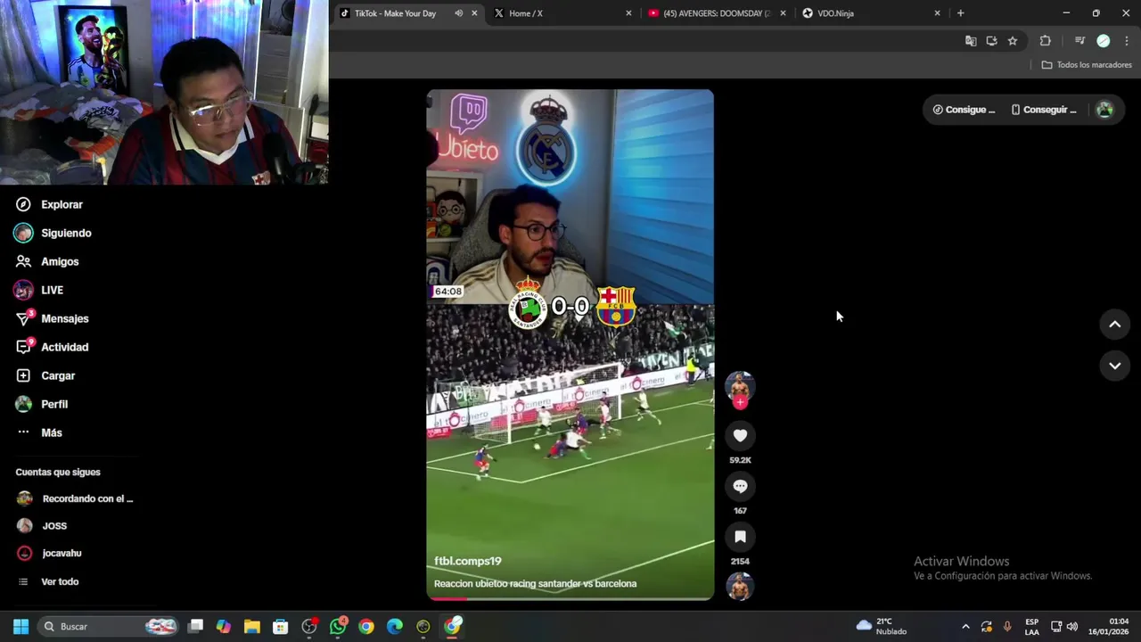The height and width of the screenshot is (642, 1141).
Task: Click the ftbl.comps19 username link
Action: (468, 561)
